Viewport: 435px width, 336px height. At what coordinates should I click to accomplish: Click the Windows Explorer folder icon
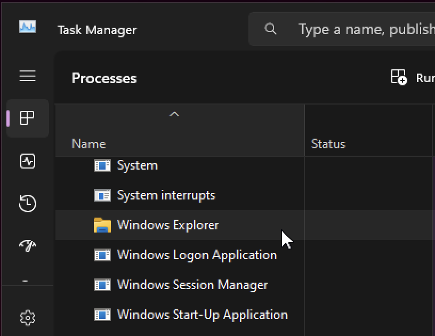coord(102,225)
